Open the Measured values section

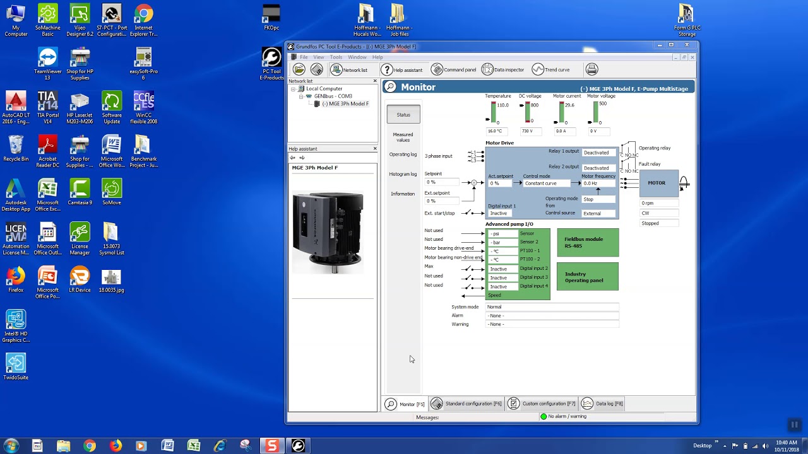click(403, 137)
